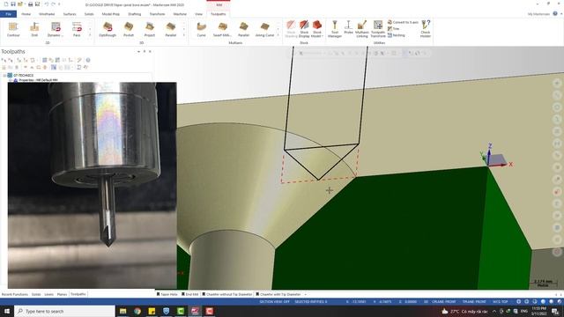564x317 pixels.
Task: Open Toolpaths panel options dropdown
Action: tap(138, 52)
